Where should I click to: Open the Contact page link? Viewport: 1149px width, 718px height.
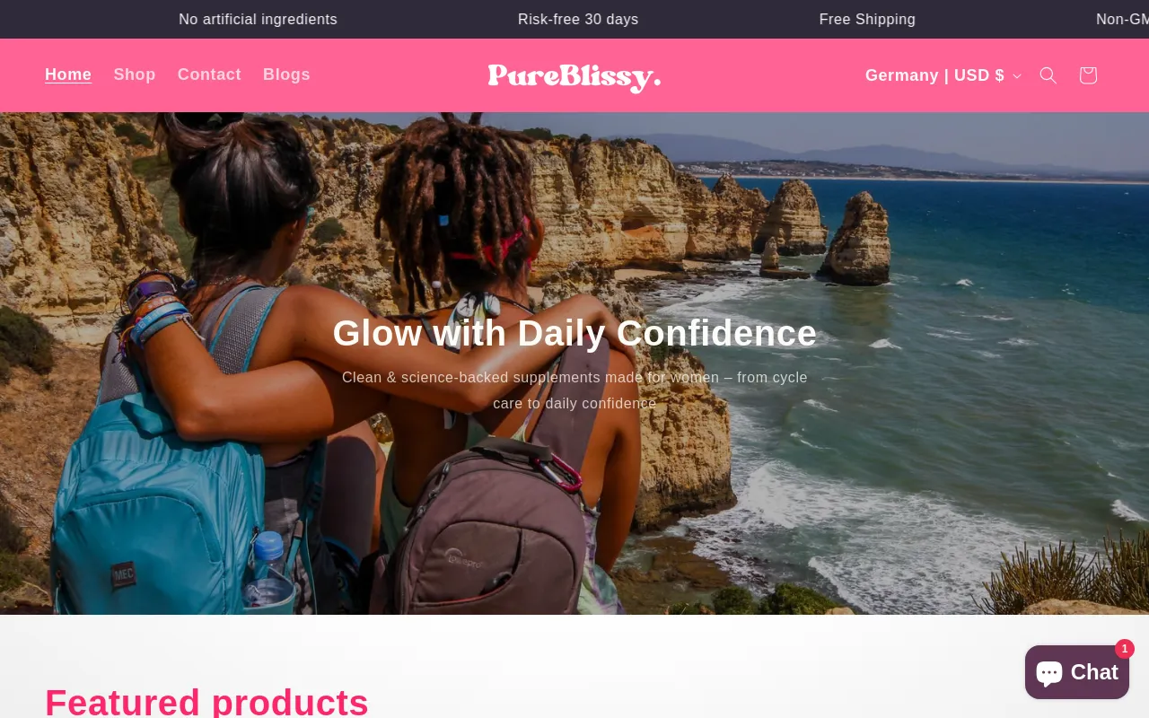(x=209, y=74)
